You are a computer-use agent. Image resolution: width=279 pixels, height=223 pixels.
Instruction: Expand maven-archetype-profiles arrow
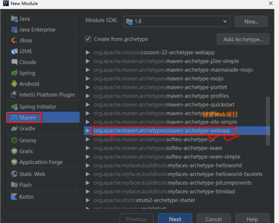87,96
